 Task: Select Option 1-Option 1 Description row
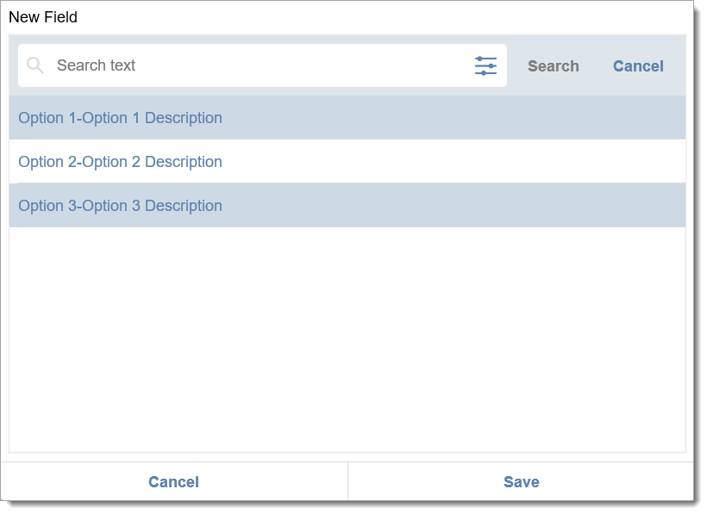(x=347, y=117)
